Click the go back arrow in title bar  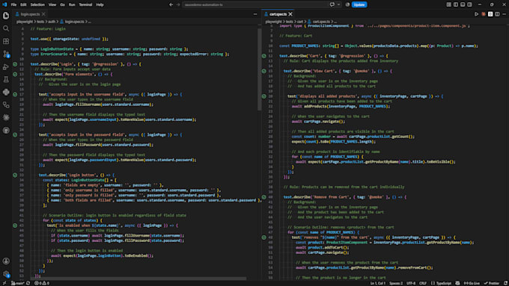171,4
